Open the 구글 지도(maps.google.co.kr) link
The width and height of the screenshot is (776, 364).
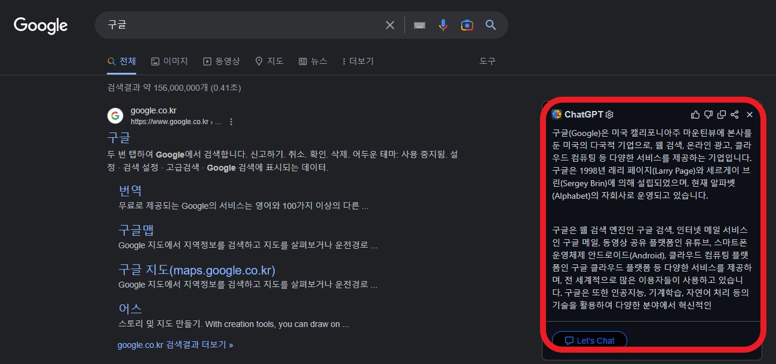pyautogui.click(x=197, y=270)
